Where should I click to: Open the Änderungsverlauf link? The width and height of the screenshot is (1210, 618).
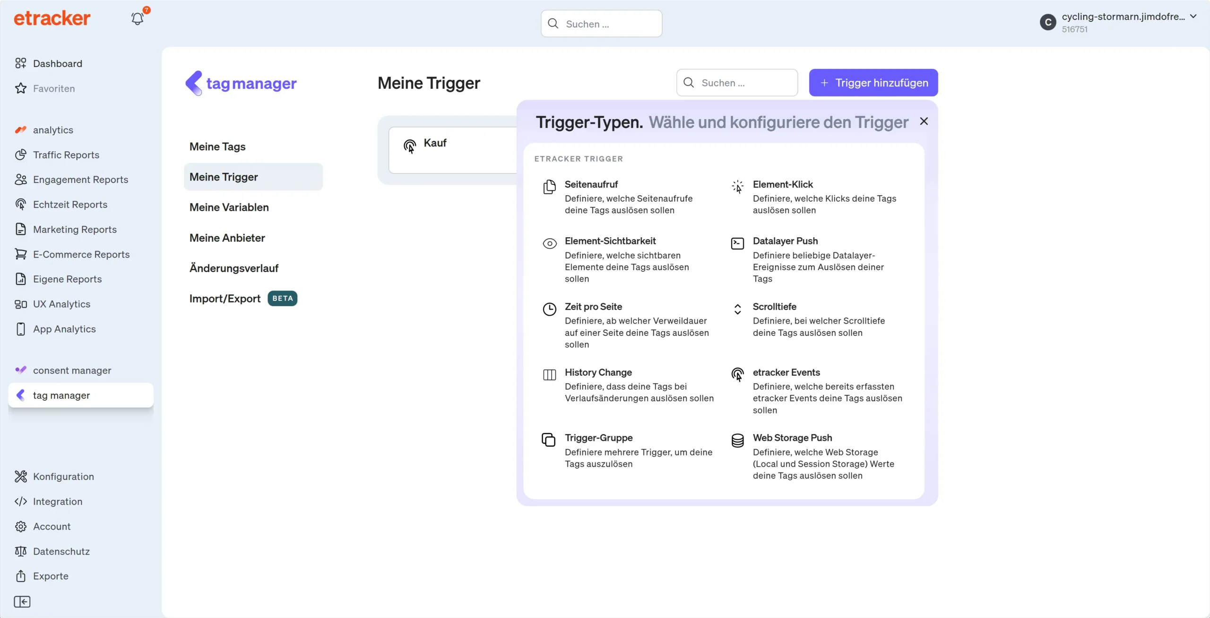point(234,268)
